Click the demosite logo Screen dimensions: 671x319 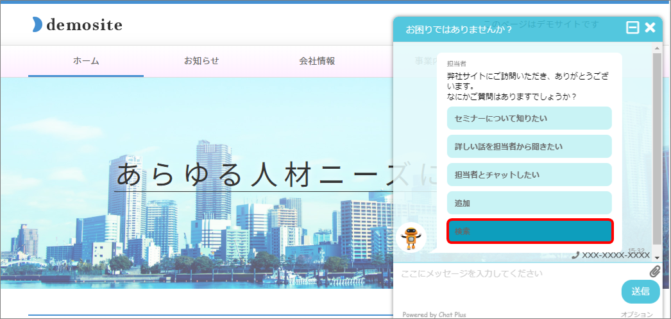[78, 25]
